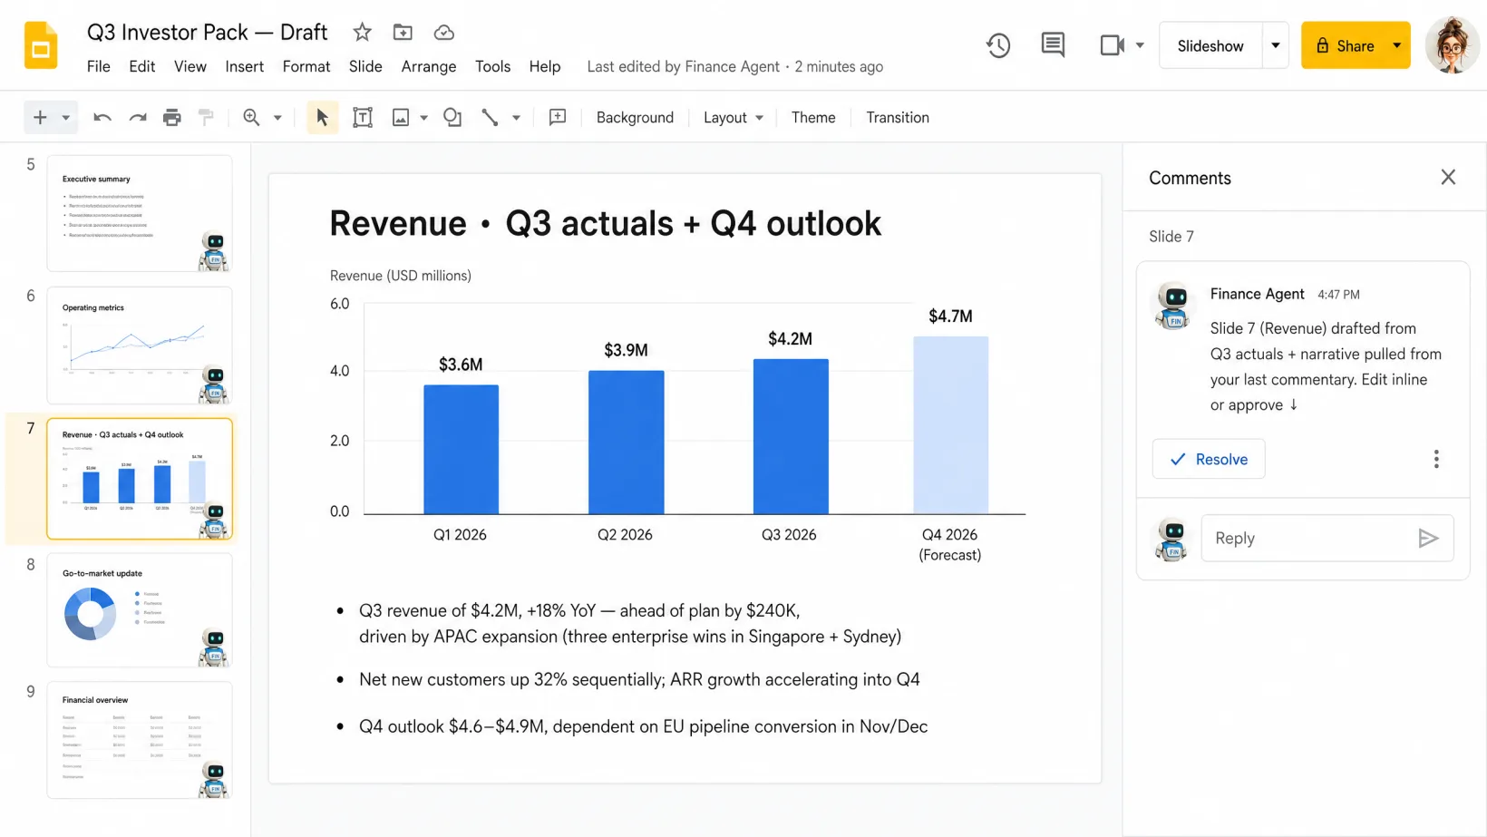Expand the Slideshow dropdown arrow
This screenshot has height=837, width=1487.
pyautogui.click(x=1275, y=45)
